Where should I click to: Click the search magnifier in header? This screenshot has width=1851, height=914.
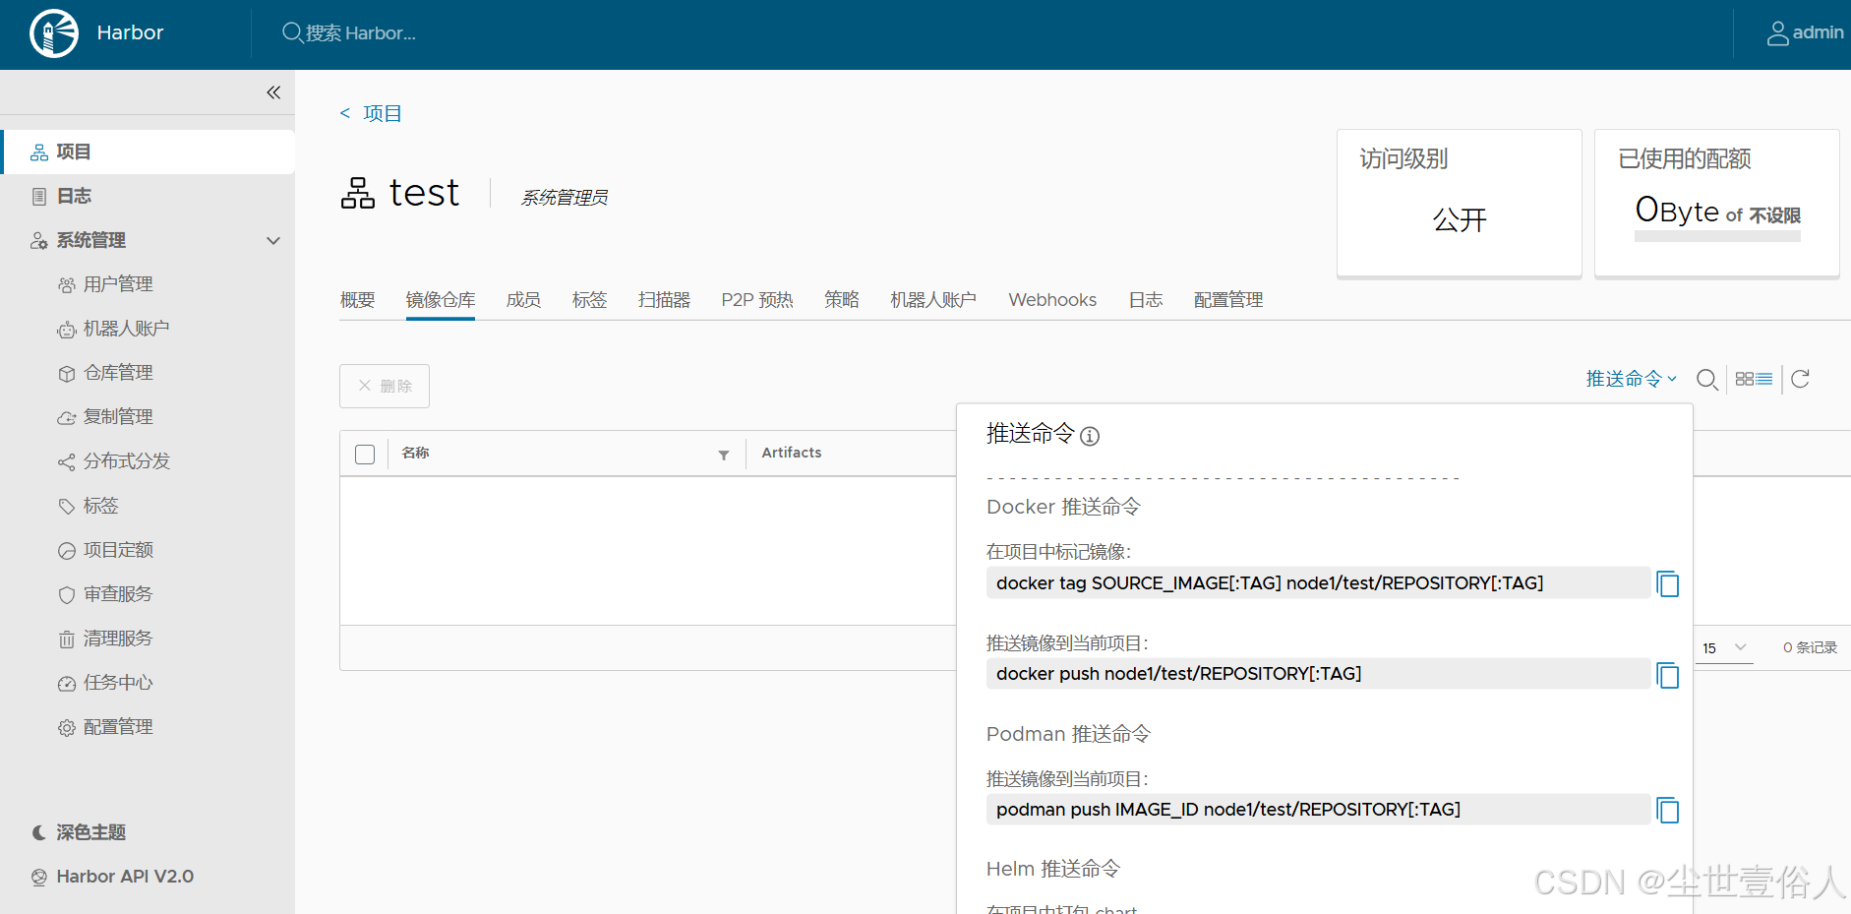(292, 32)
